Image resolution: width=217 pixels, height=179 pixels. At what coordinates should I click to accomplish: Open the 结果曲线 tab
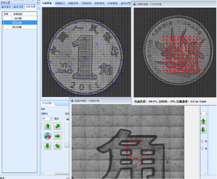(x=99, y=3)
